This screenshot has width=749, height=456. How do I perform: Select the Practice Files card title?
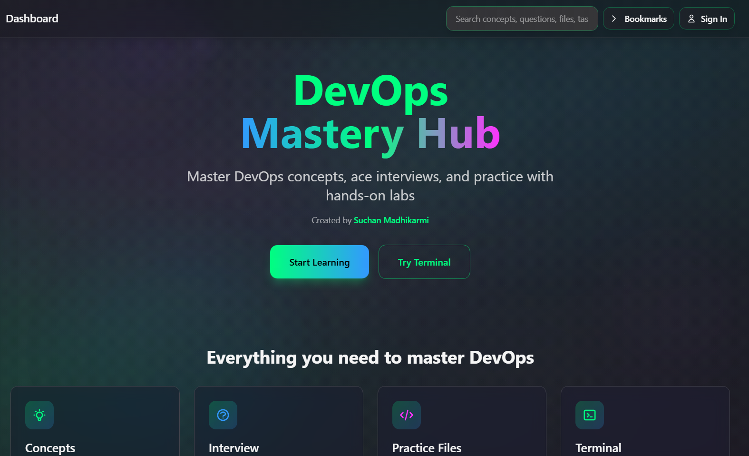(427, 448)
